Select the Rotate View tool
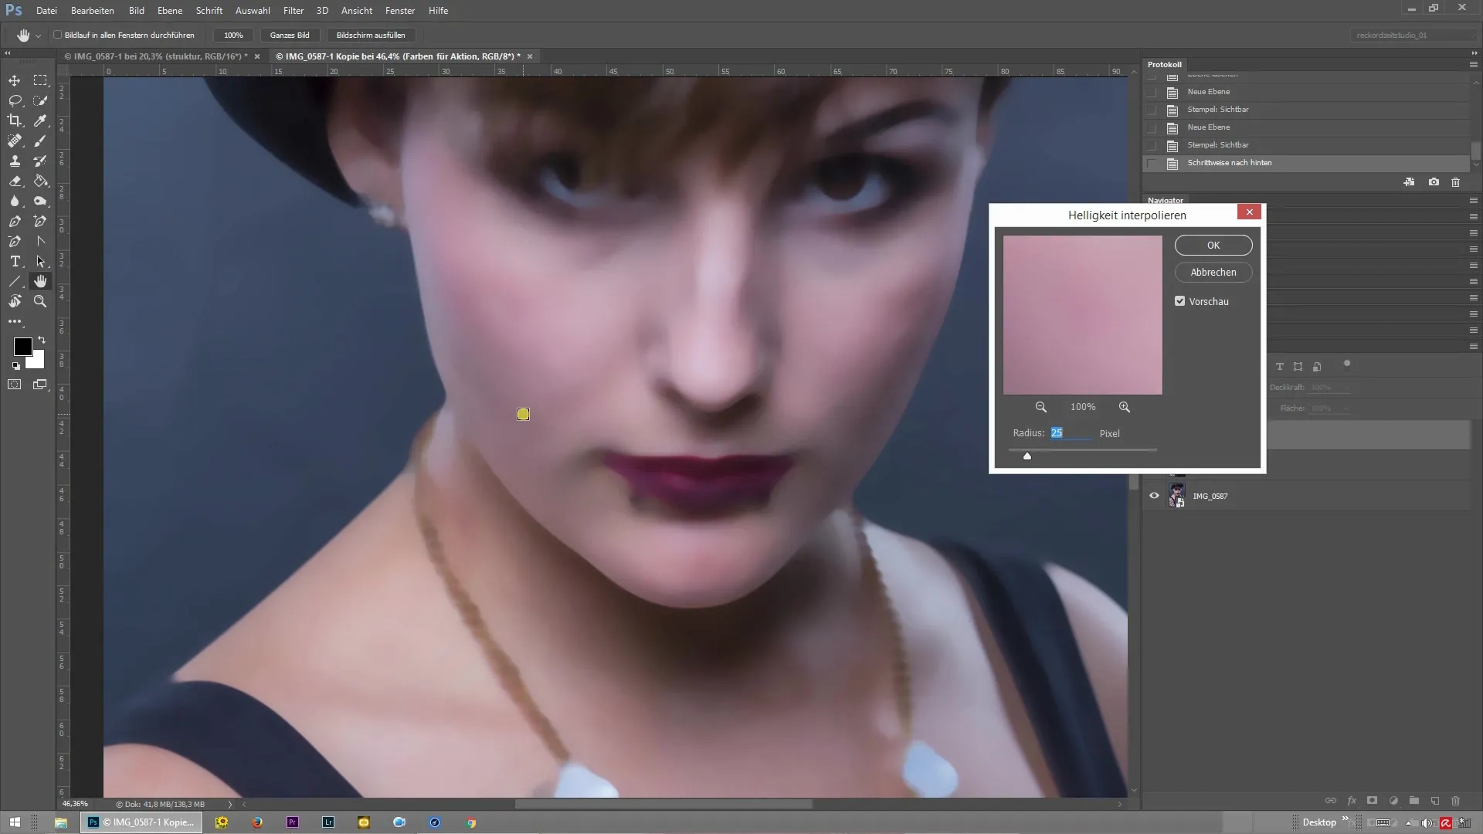This screenshot has height=834, width=1483. (15, 301)
